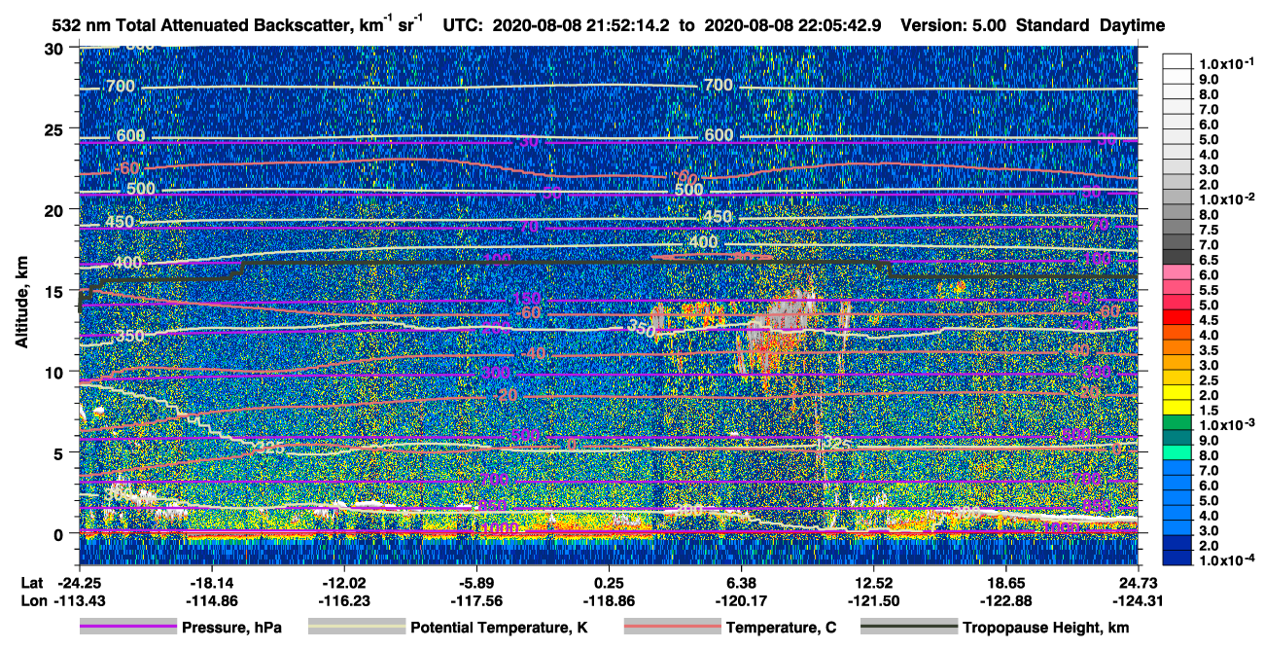Click longitude value '-118.86'
The image size is (1264, 649).
click(610, 600)
